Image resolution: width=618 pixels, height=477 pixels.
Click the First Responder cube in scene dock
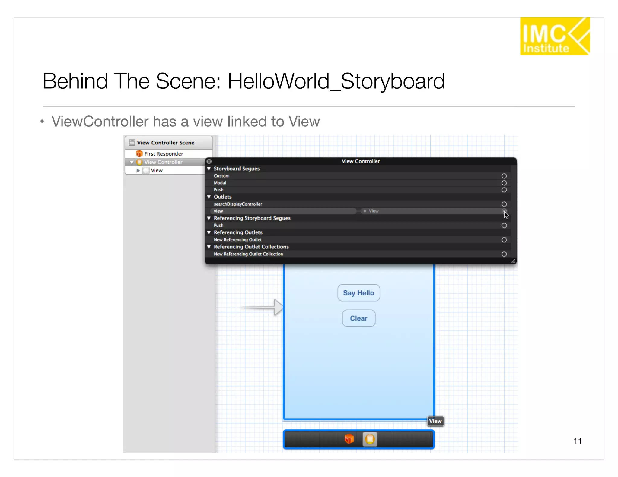click(349, 439)
